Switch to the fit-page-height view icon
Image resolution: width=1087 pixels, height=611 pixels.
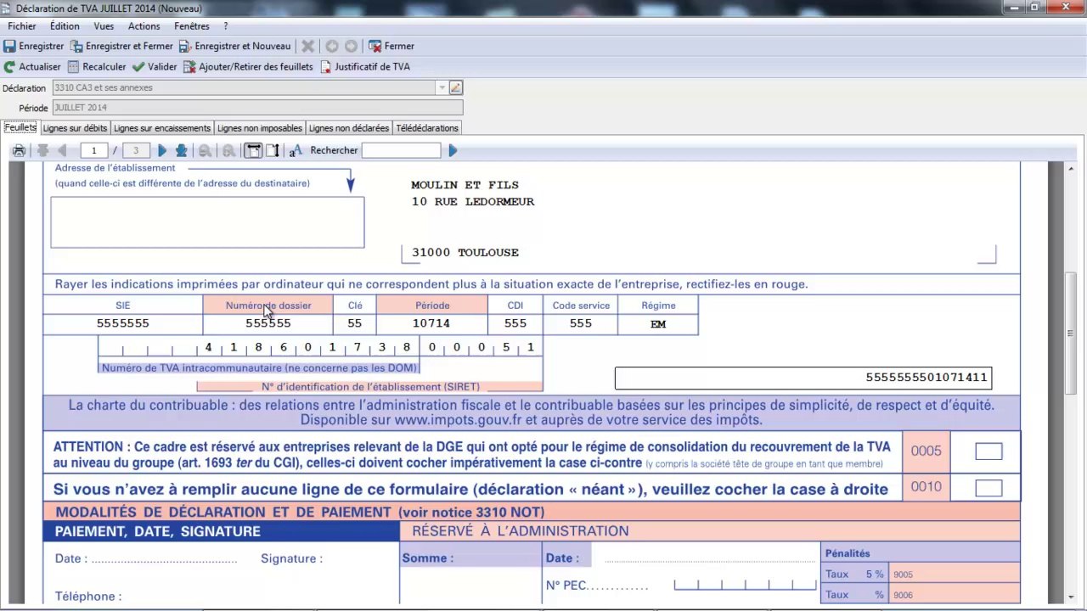coord(273,151)
